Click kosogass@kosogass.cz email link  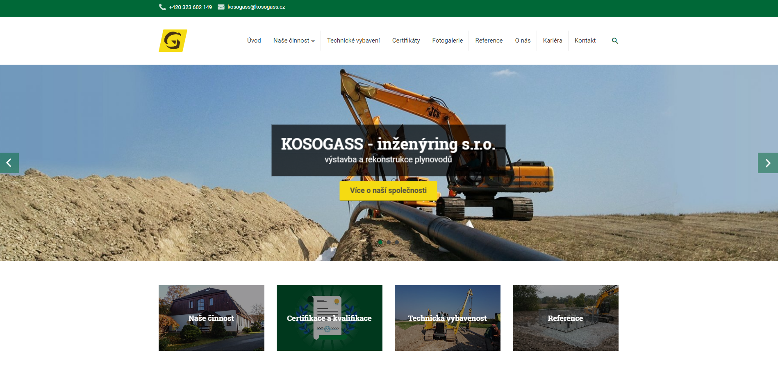tap(256, 7)
